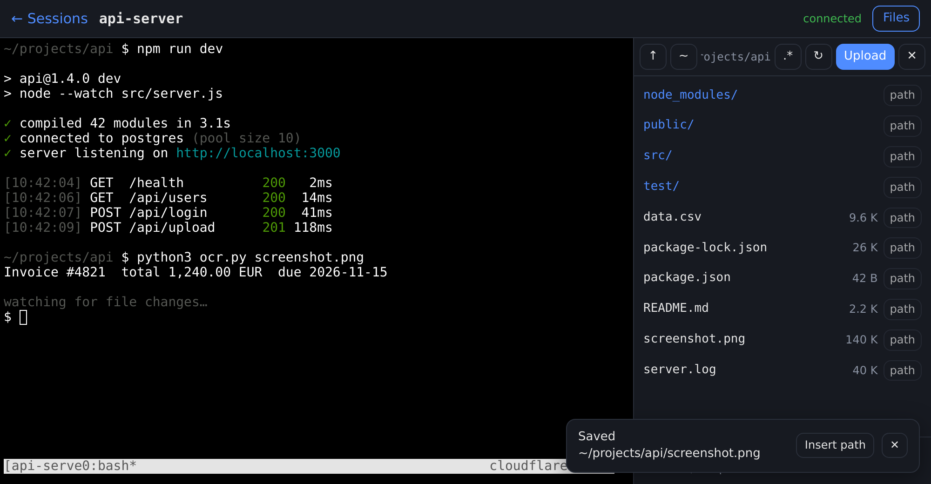The image size is (931, 484).
Task: Insert path for README.md
Action: coord(902,309)
